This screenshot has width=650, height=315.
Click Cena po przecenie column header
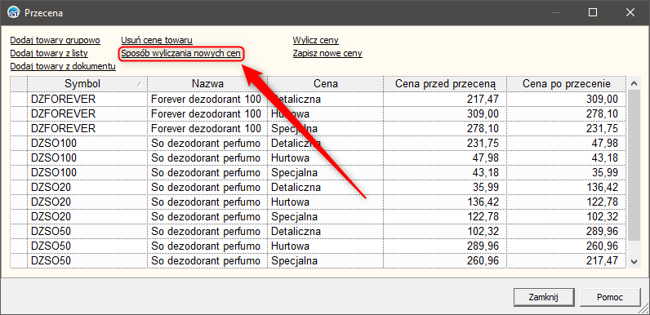566,84
